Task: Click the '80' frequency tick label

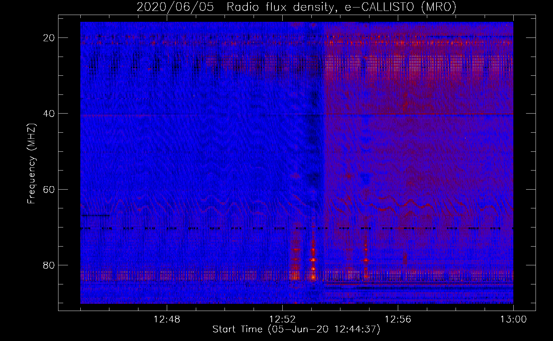Action: [x=49, y=265]
